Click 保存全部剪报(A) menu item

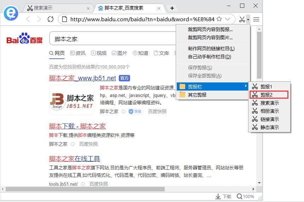click(x=213, y=76)
